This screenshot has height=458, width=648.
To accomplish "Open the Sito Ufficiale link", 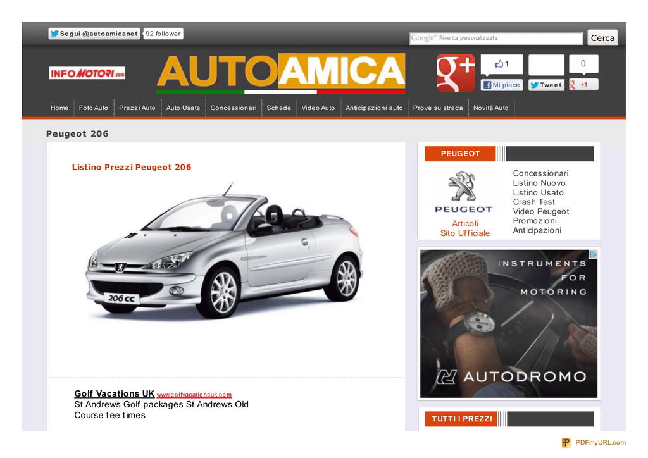I will pos(465,233).
